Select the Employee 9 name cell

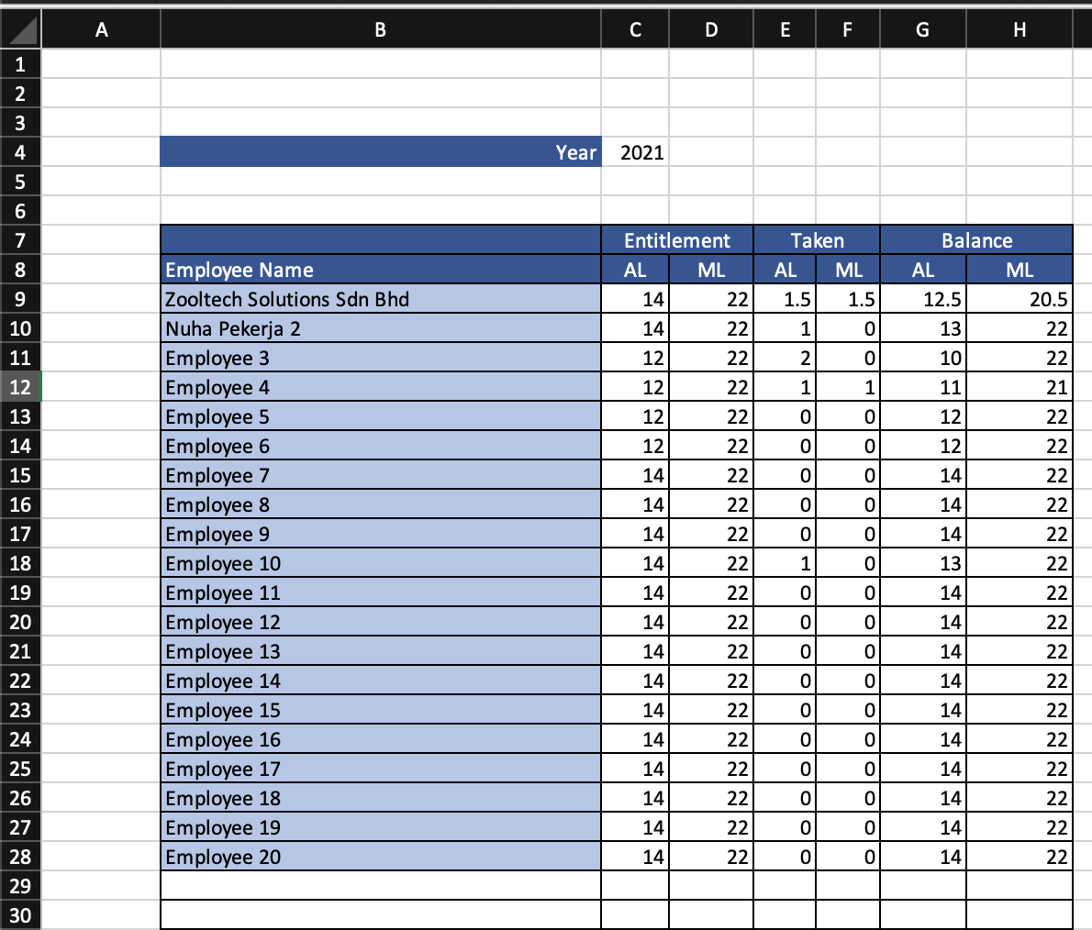click(x=380, y=534)
